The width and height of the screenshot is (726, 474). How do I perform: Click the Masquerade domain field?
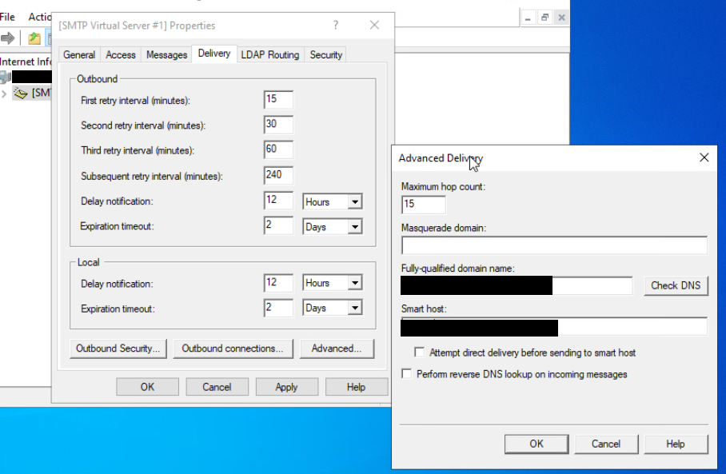554,245
